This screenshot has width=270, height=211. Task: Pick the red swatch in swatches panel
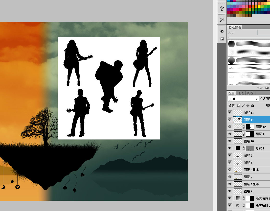[x=250, y=6]
